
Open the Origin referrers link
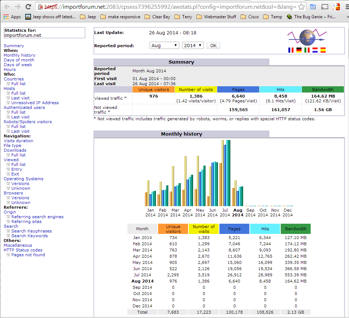pyautogui.click(x=10, y=212)
